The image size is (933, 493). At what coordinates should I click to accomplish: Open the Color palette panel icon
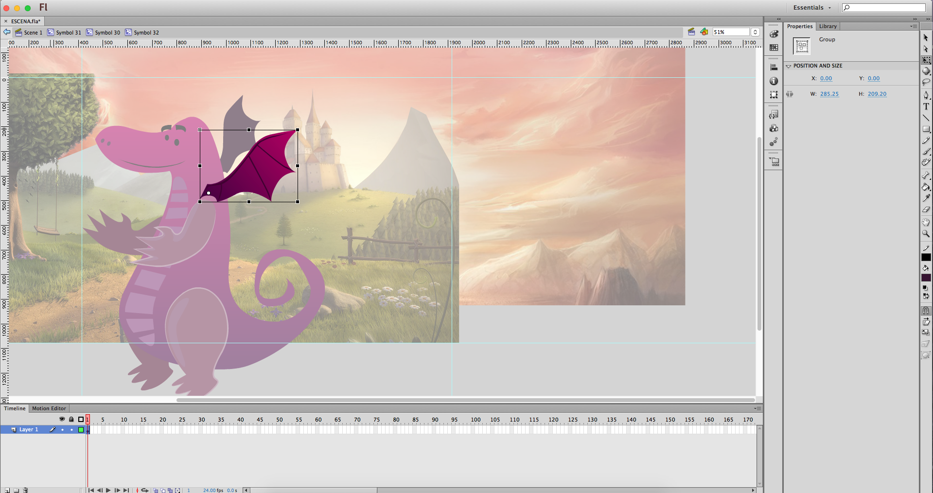pos(774,34)
